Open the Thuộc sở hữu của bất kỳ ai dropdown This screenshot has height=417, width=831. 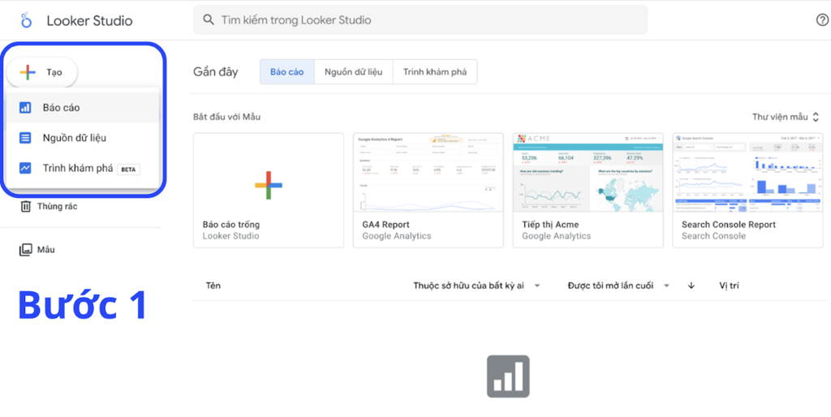click(x=476, y=286)
